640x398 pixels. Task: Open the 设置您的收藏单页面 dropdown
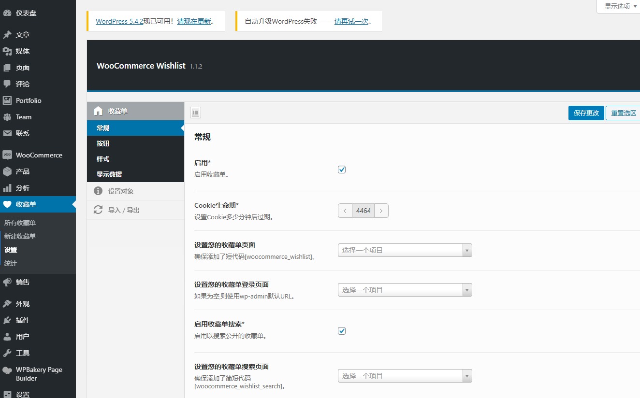405,250
